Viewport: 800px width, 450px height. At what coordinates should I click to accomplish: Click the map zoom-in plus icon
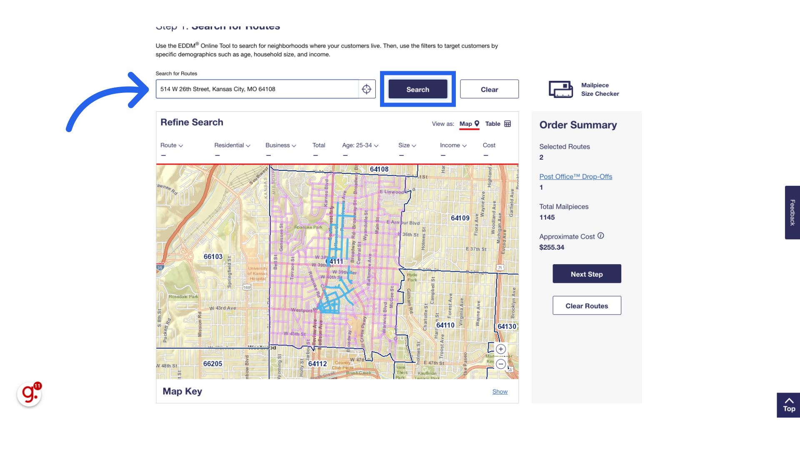[501, 349]
